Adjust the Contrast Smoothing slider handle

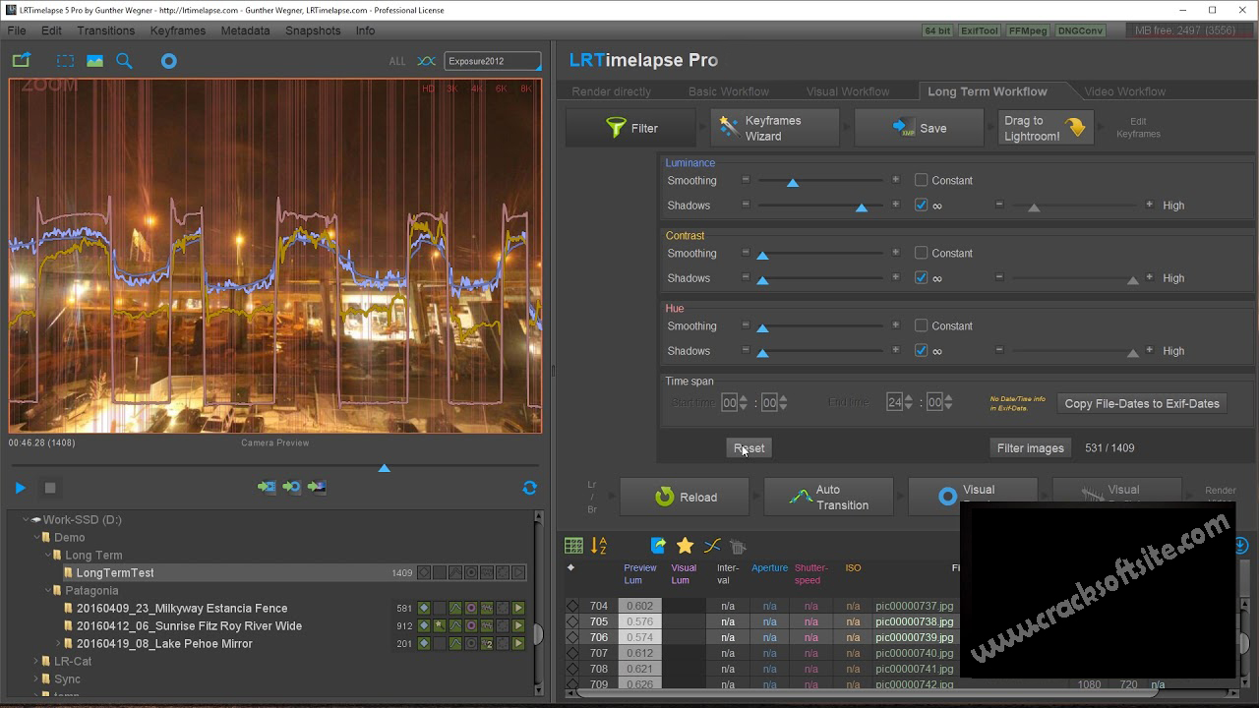tap(762, 255)
